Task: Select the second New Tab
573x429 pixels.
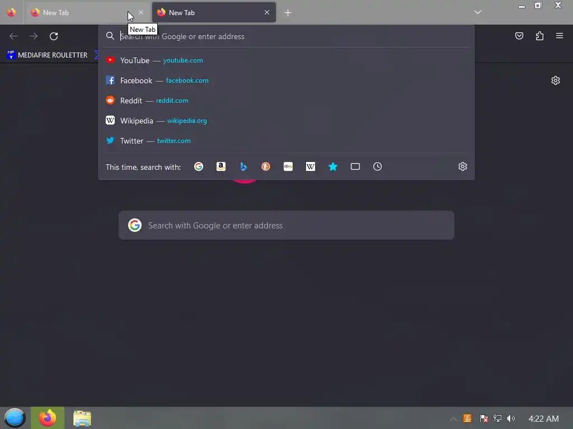Action: click(x=214, y=12)
